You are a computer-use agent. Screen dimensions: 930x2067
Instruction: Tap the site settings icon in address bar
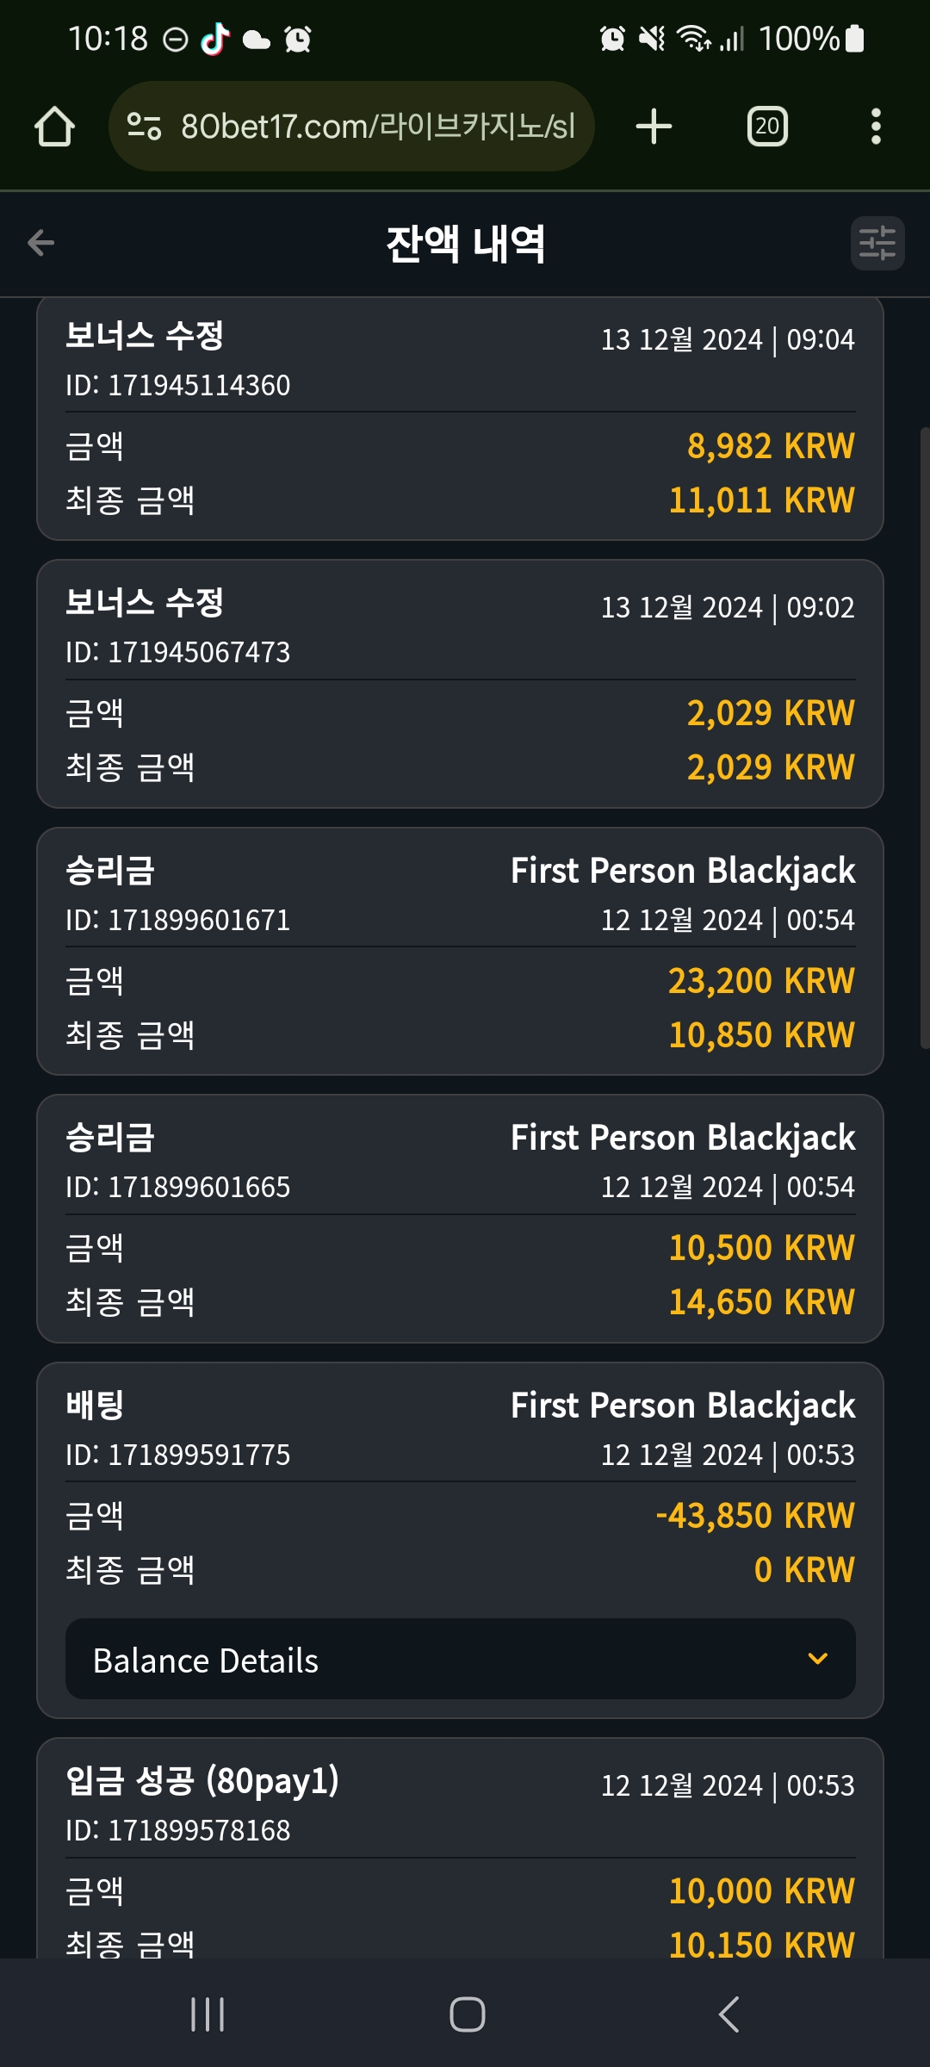tap(144, 127)
